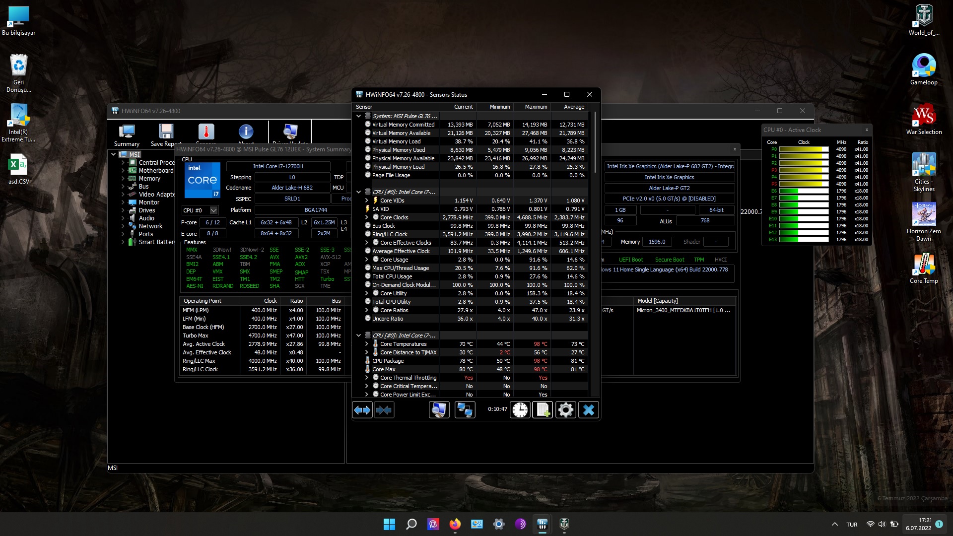Collapse the MSI root tree node

113,154
